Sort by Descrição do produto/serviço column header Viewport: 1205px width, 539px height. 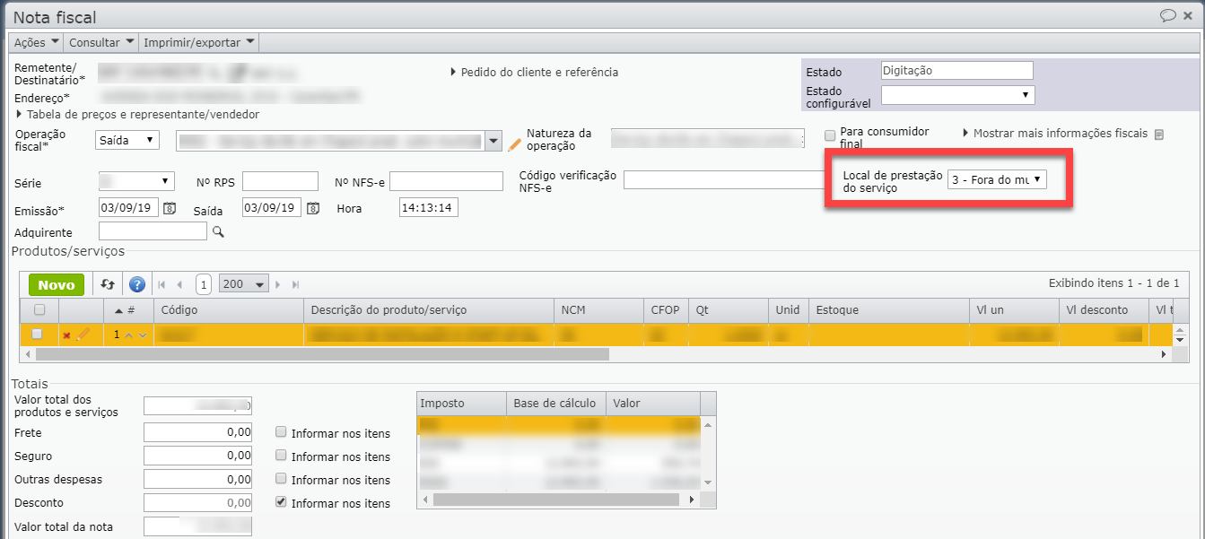[x=429, y=310]
